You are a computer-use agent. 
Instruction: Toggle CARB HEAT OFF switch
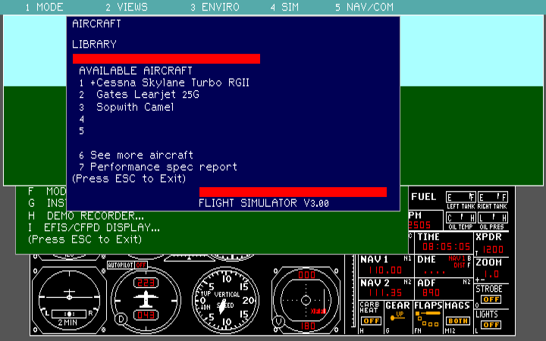click(371, 321)
